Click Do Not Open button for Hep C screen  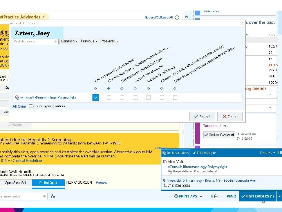[x=48, y=183]
